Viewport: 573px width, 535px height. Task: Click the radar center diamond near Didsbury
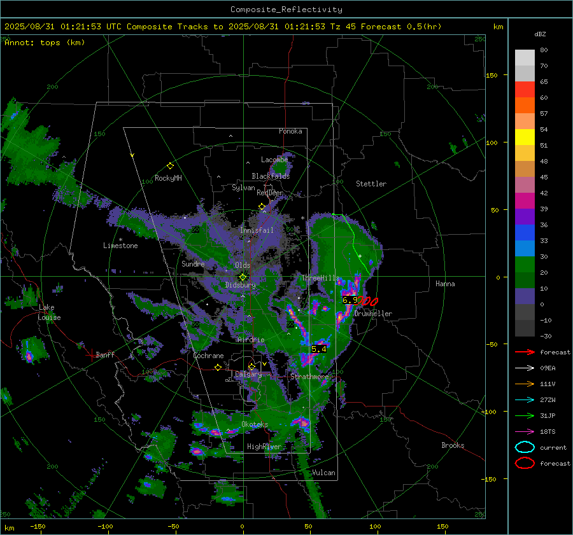pos(243,277)
